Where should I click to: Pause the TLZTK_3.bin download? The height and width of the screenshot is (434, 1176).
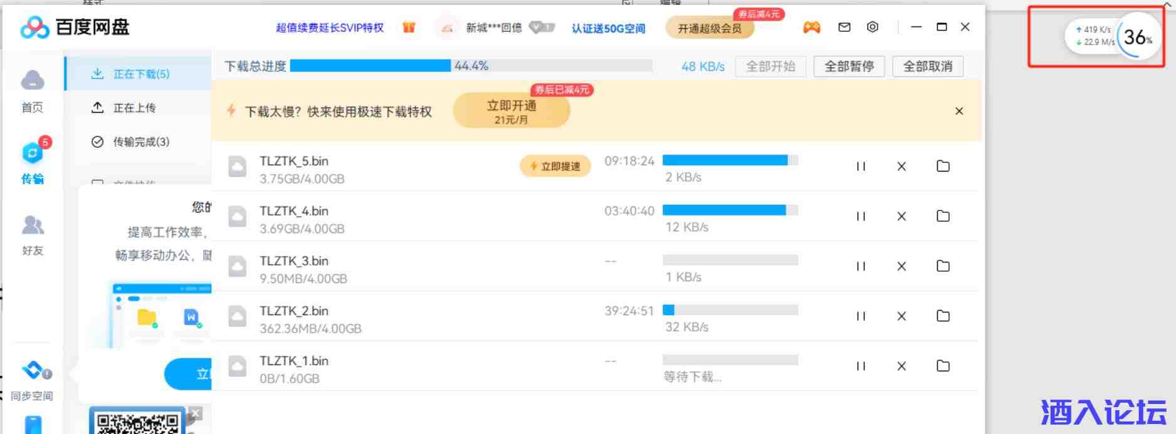(x=861, y=266)
